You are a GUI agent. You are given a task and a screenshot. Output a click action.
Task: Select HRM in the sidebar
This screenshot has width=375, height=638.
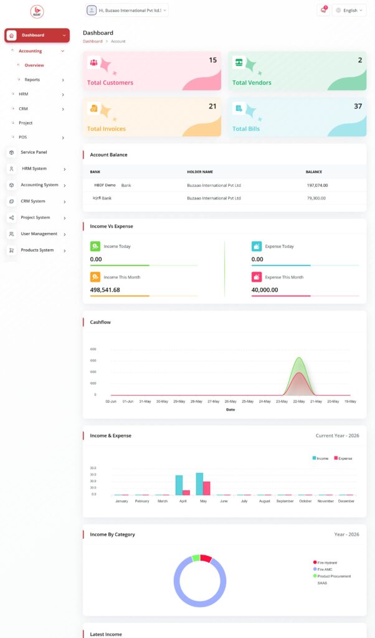24,94
